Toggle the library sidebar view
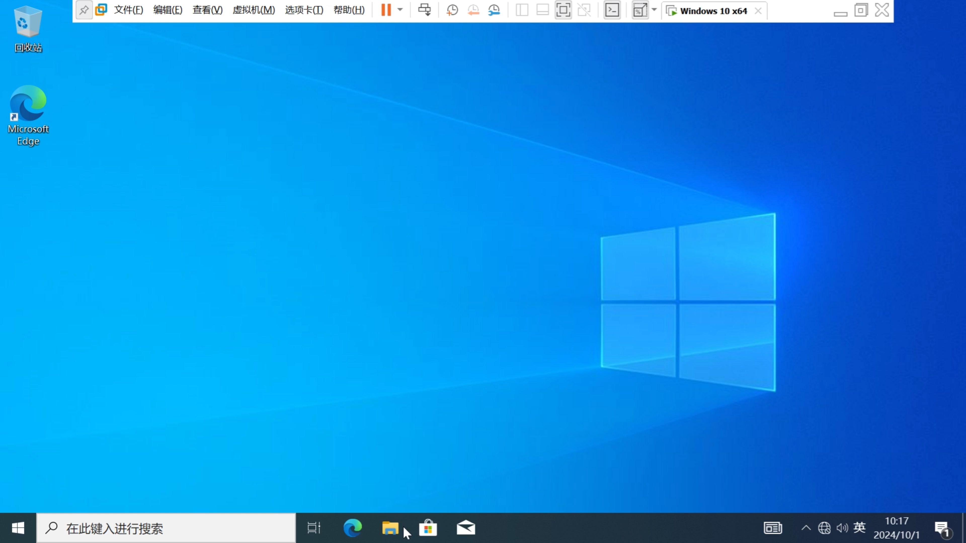The height and width of the screenshot is (543, 966). coord(522,10)
